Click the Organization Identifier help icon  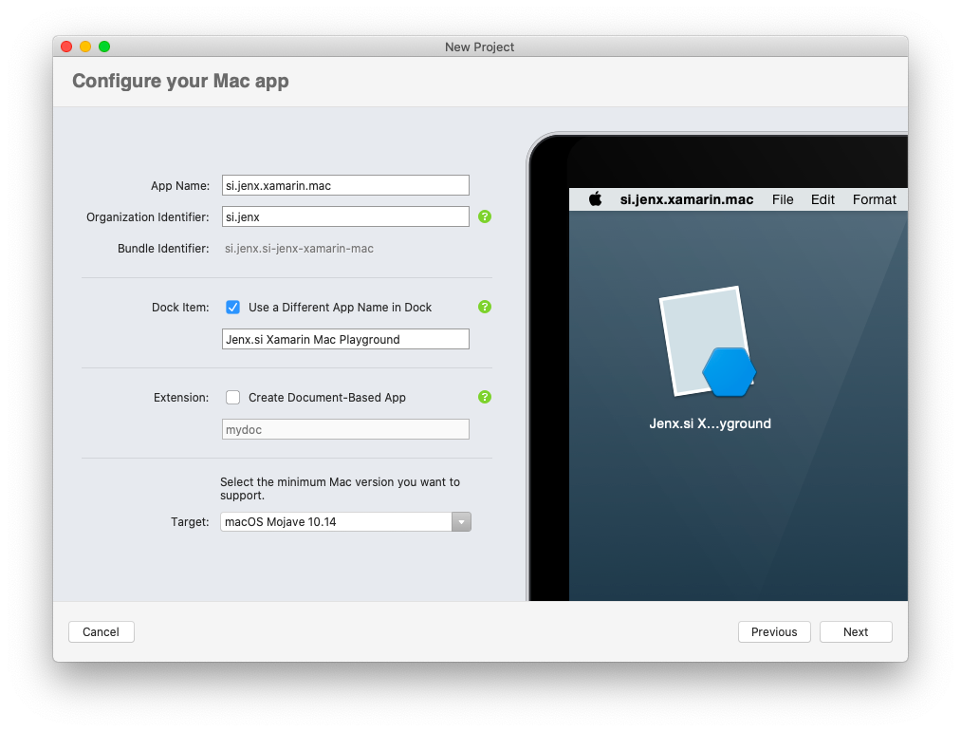pos(484,216)
